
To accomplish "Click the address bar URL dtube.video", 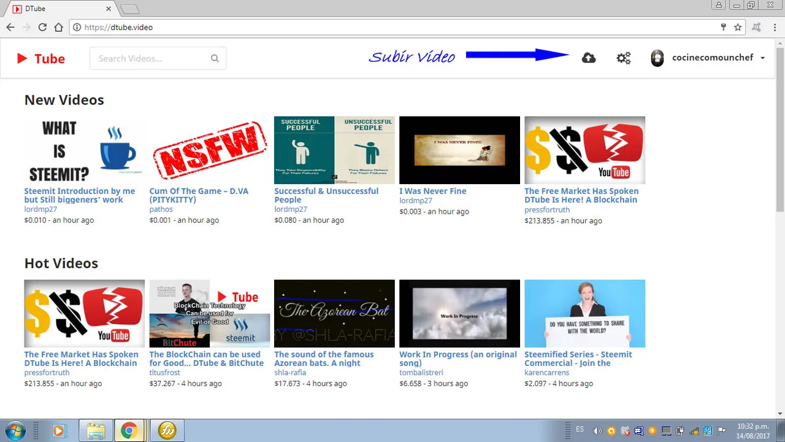I will (x=118, y=27).
